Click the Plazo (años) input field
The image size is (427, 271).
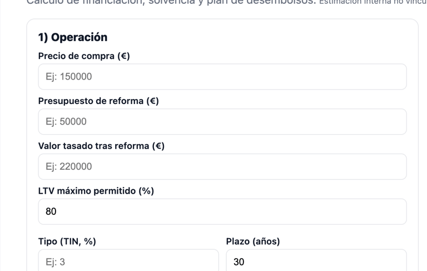tap(316, 260)
